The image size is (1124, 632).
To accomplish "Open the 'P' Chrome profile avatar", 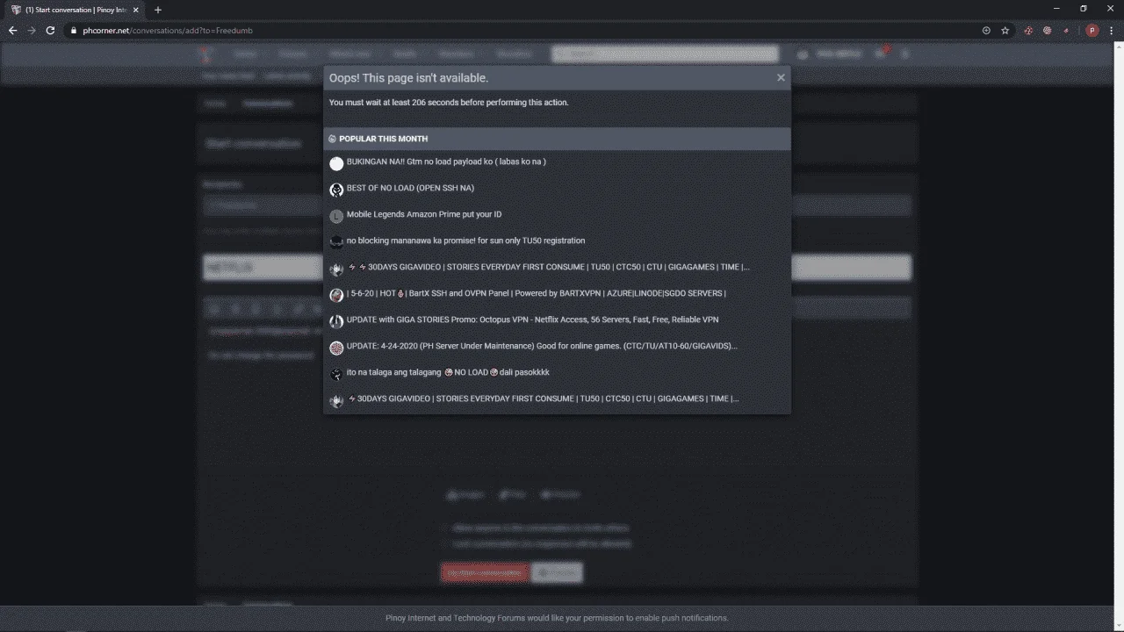I will click(1092, 30).
